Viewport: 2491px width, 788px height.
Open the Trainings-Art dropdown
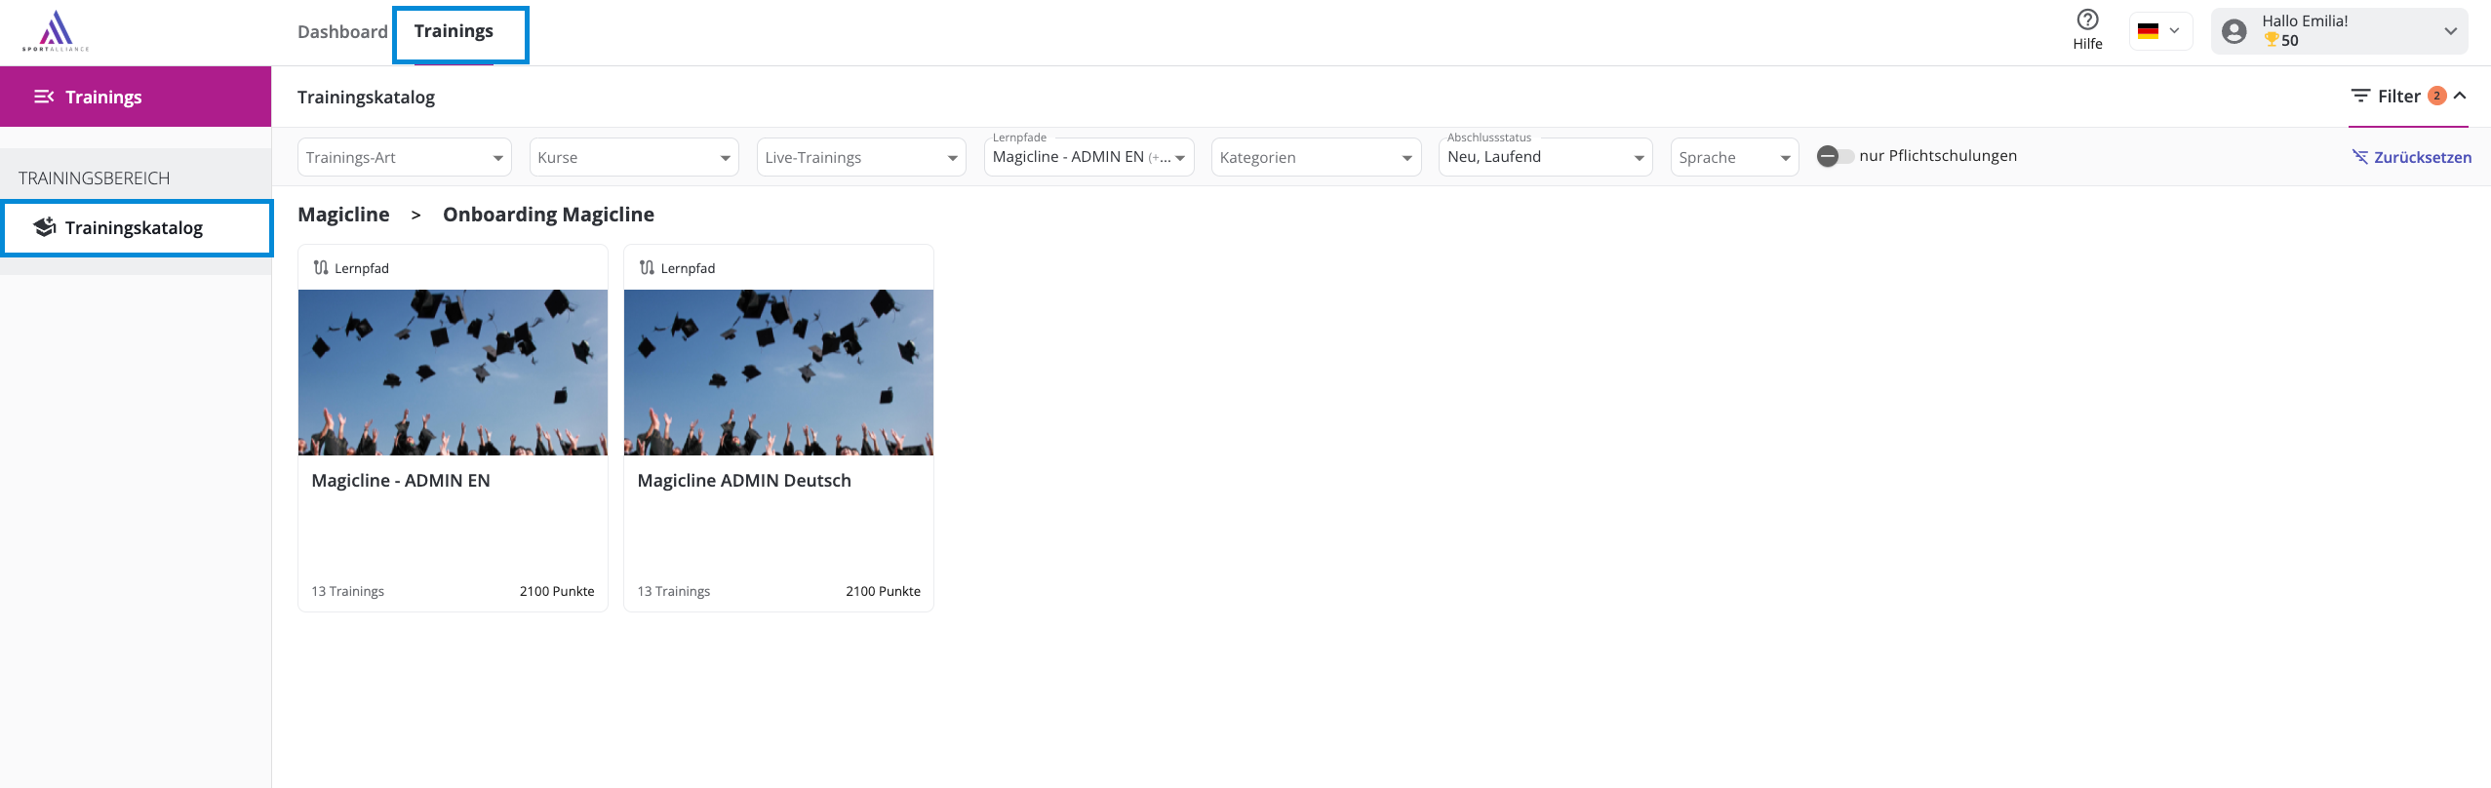click(x=405, y=157)
